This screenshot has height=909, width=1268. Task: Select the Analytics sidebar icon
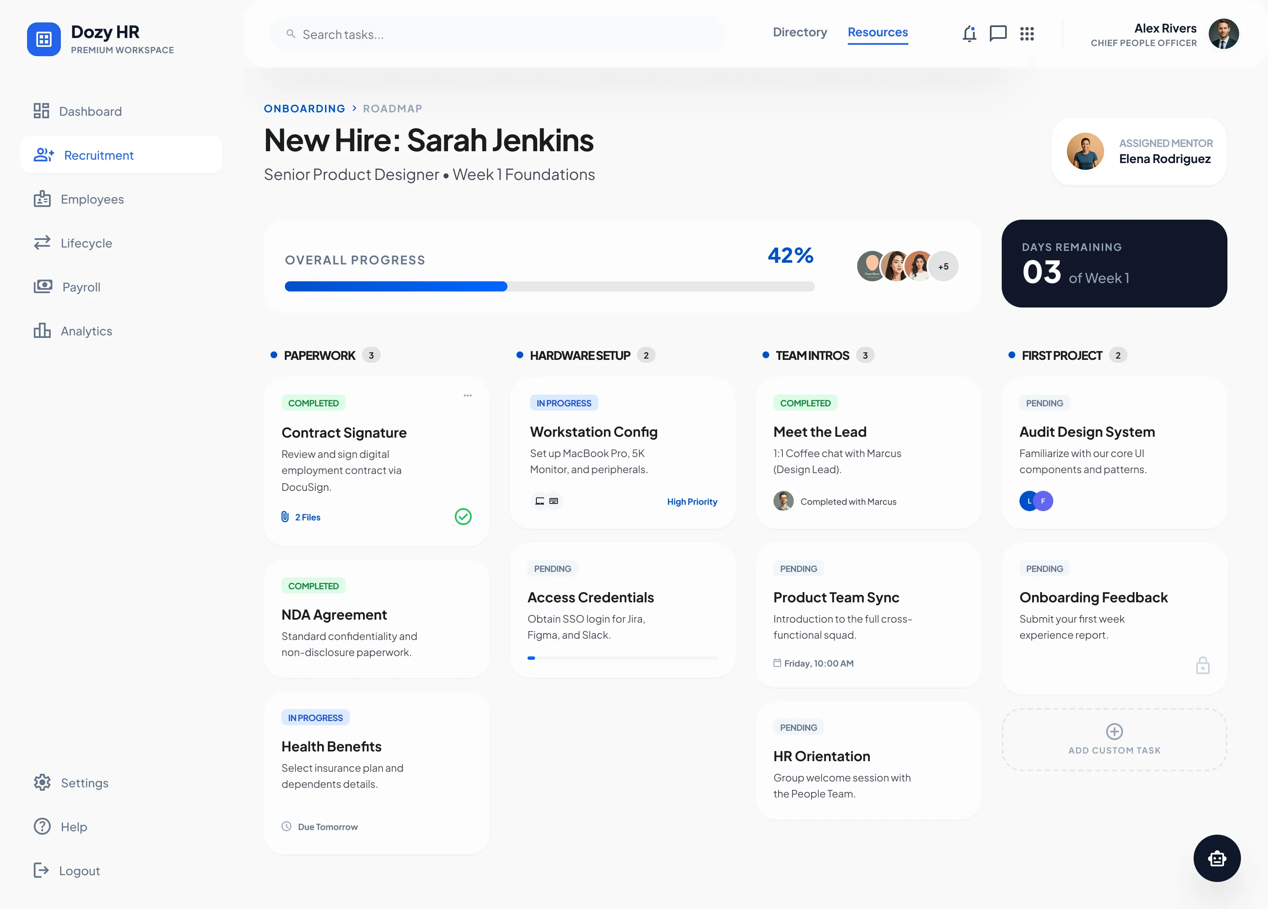(42, 331)
